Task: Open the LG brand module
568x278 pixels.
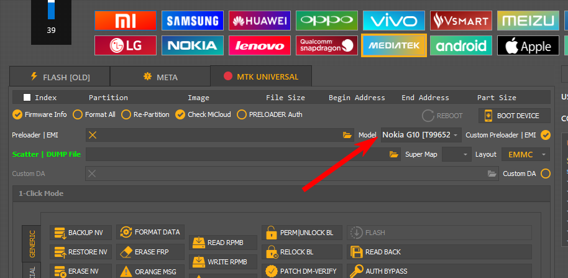Action: coord(126,45)
